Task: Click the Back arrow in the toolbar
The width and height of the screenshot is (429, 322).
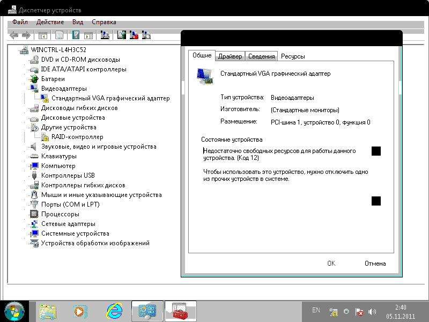Action: (x=13, y=35)
